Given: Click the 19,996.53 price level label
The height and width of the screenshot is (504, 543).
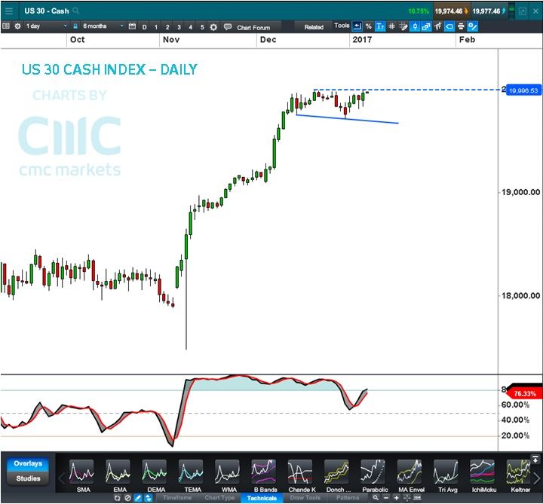Looking at the screenshot, I should tap(523, 90).
